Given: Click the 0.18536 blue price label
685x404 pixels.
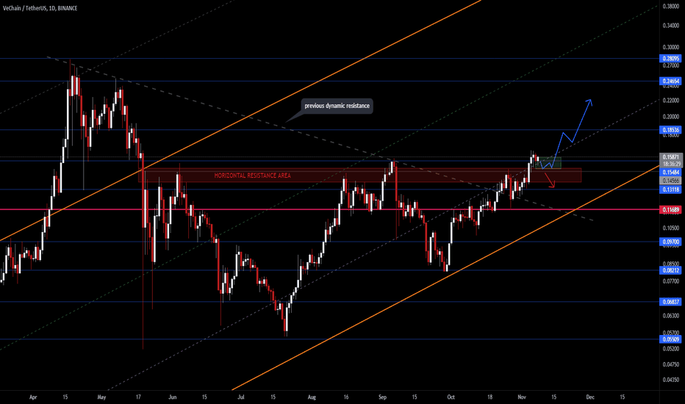Looking at the screenshot, I should (x=670, y=130).
